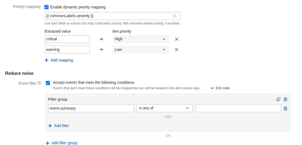Screen dimensions: 302x145
Task: Disable dynamic priority mapping checkbox
Action: (46, 7)
